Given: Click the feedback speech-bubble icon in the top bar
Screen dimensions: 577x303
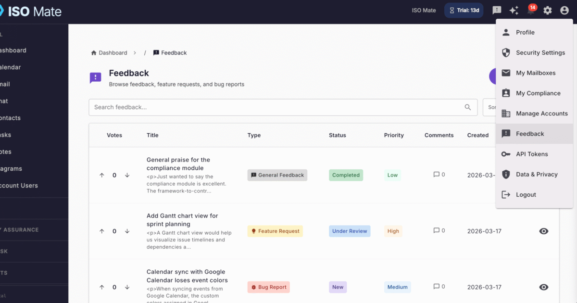Looking at the screenshot, I should 497,10.
